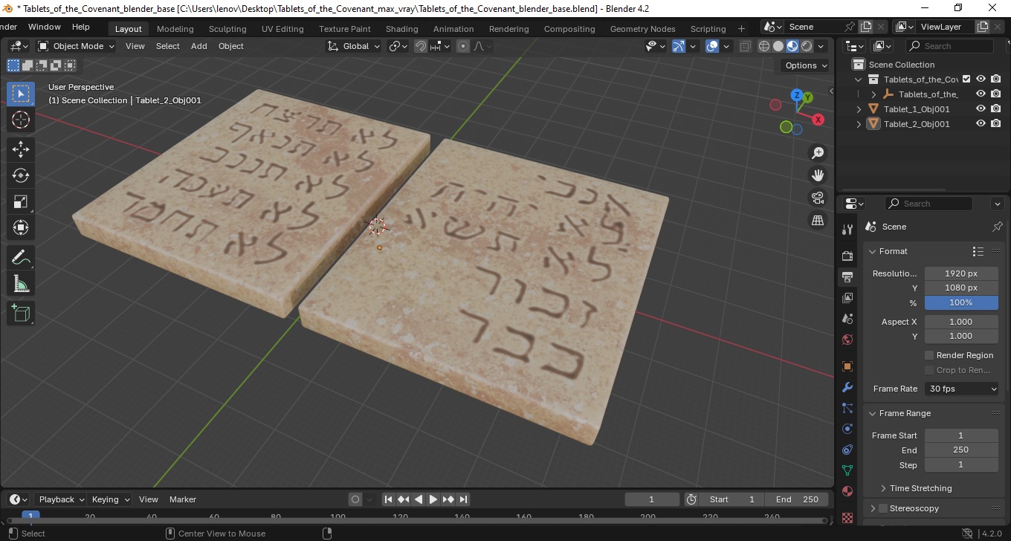Toggle camera view with camera gizmo
Image resolution: width=1011 pixels, height=541 pixels.
coord(818,198)
